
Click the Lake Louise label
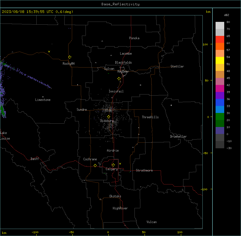[5, 136]
